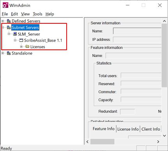Switch to the License Info tab
Screen dimensions: 168x151
[x=128, y=129]
